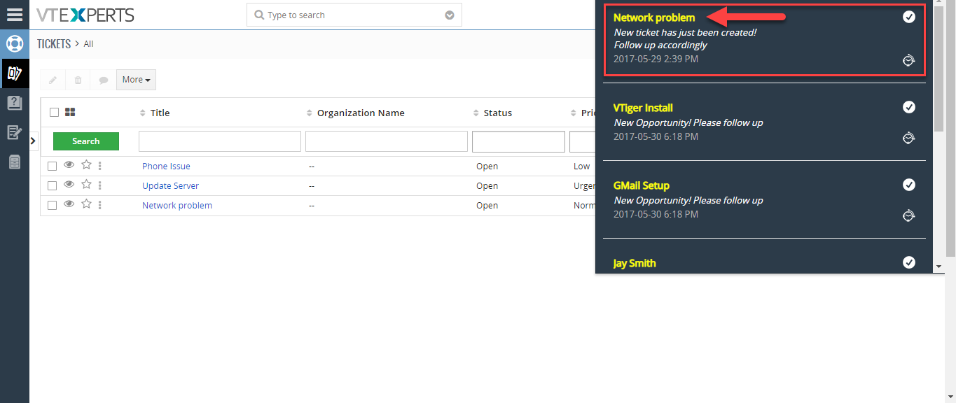The width and height of the screenshot is (956, 403).
Task: Open the hamburger main menu
Action: click(x=15, y=15)
